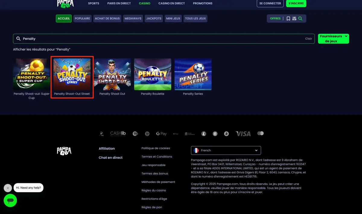Viewport: 362px width, 214px height.
Task: Click the "Penalty Series" caption text
Action: click(193, 94)
